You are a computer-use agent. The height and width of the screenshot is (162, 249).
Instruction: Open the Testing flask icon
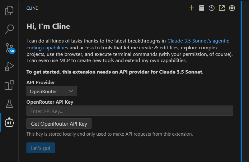[9, 104]
